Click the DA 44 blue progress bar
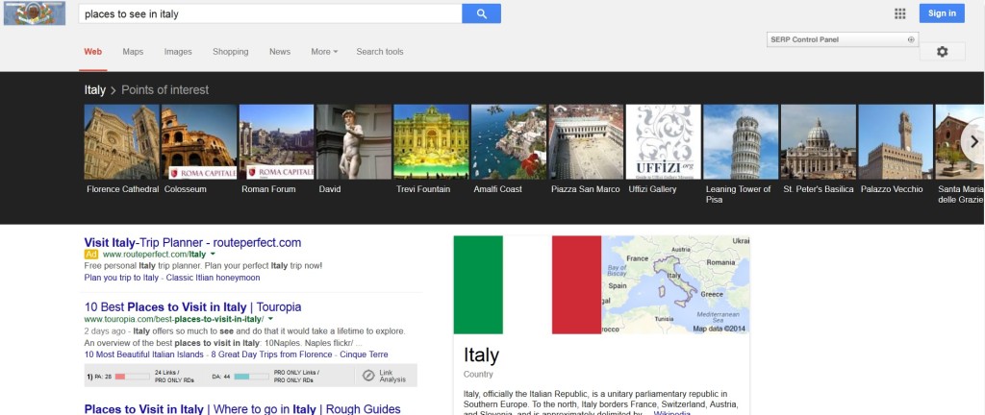 click(x=251, y=377)
